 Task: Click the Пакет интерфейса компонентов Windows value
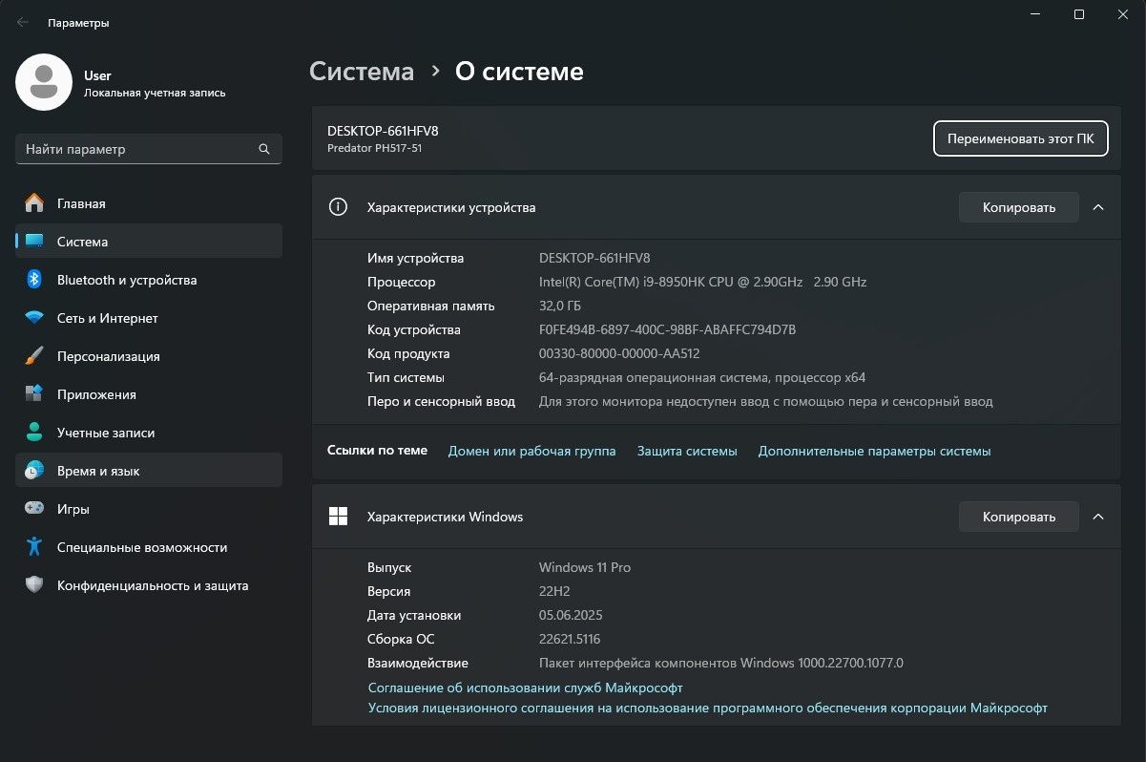[x=721, y=663]
